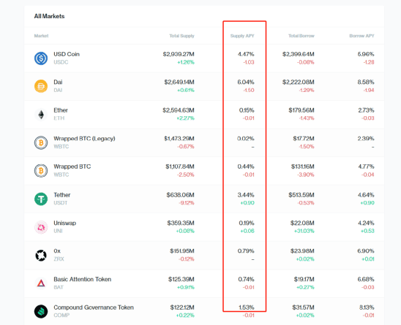Click the Uniswap unicorn icon
401x325 pixels.
(41, 227)
